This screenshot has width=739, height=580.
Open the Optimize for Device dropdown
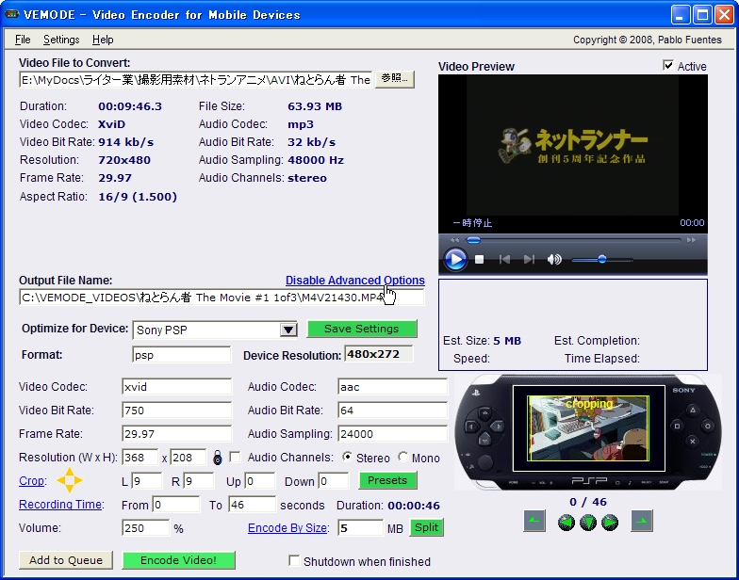288,330
